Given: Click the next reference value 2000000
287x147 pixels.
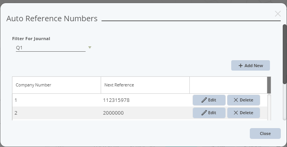Looking at the screenshot, I should coord(113,113).
